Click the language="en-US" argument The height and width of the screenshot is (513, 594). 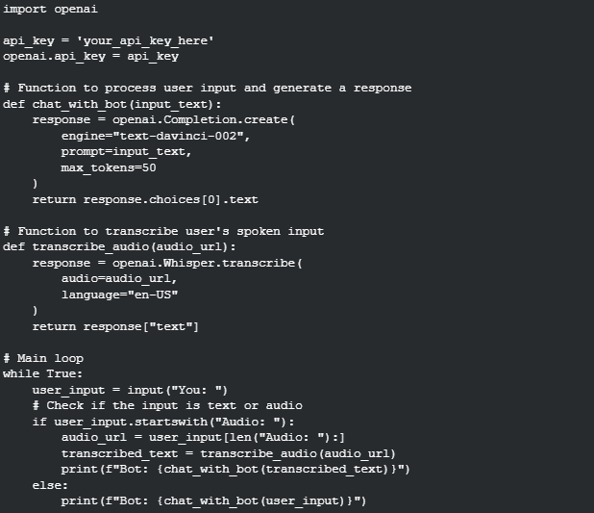(120, 295)
